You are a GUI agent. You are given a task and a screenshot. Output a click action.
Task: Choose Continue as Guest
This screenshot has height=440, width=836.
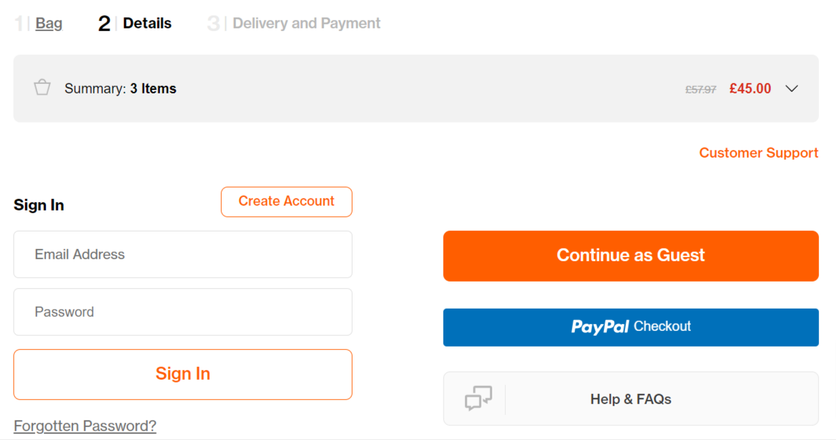point(631,256)
